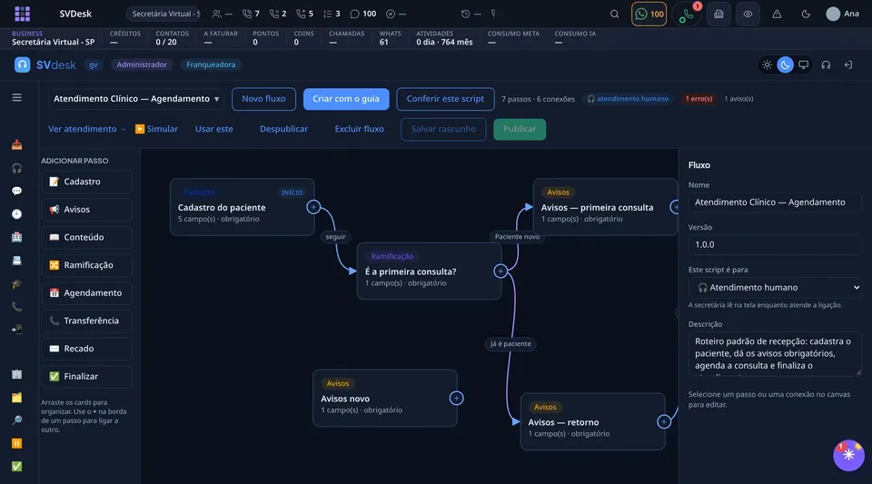This screenshot has width=872, height=484.
Task: Click the headset icon beside theme switcher
Action: tap(826, 65)
